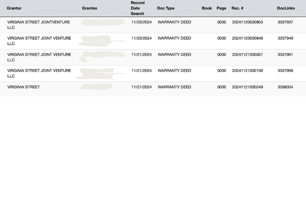Open DocLink 3307949
Viewport: 306px width, 204px height.
[285, 38]
